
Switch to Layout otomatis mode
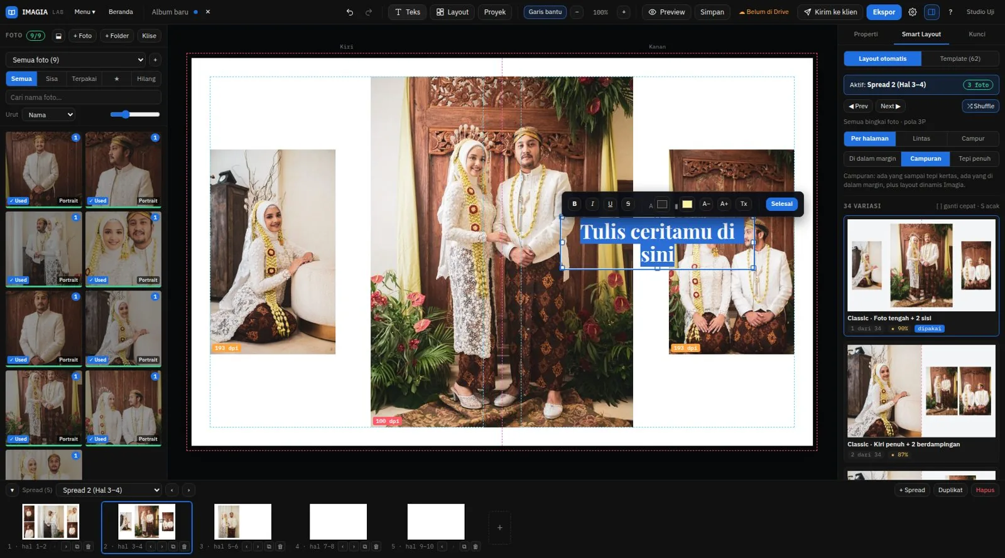click(883, 59)
